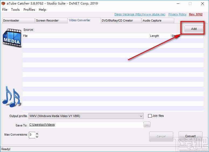Open the File menu

coord(5,10)
